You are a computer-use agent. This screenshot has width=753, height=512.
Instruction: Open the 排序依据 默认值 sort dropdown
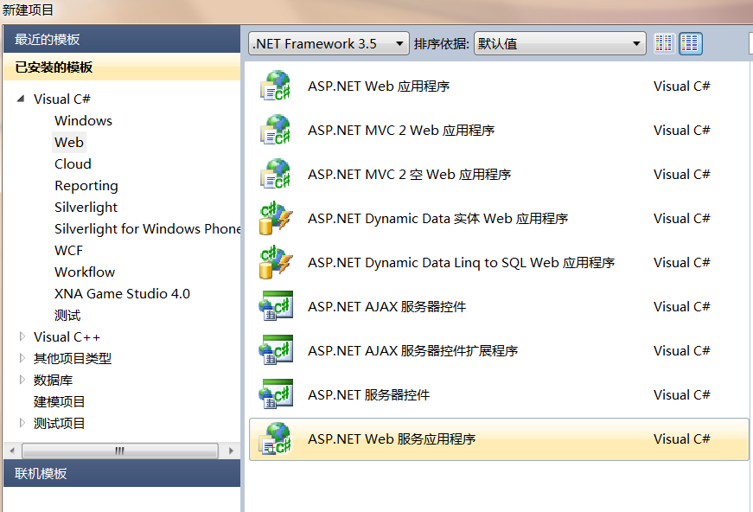pyautogui.click(x=560, y=44)
